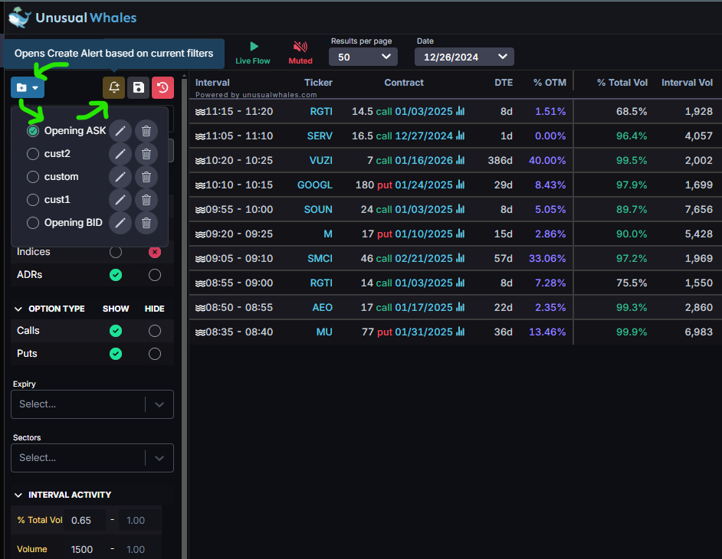Click the Volume minimum field
The height and width of the screenshot is (559, 722).
click(85, 549)
